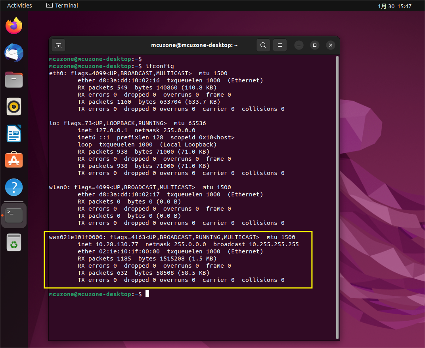Select the Terminal icon in the dock
Screen dimensions: 425x348
[x=14, y=215]
